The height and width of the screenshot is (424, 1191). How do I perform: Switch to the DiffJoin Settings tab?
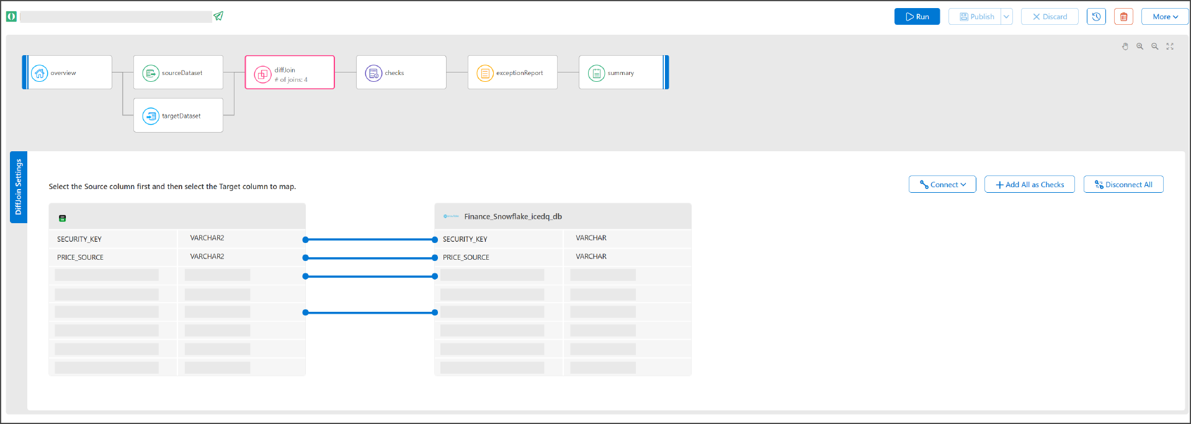[x=19, y=187]
